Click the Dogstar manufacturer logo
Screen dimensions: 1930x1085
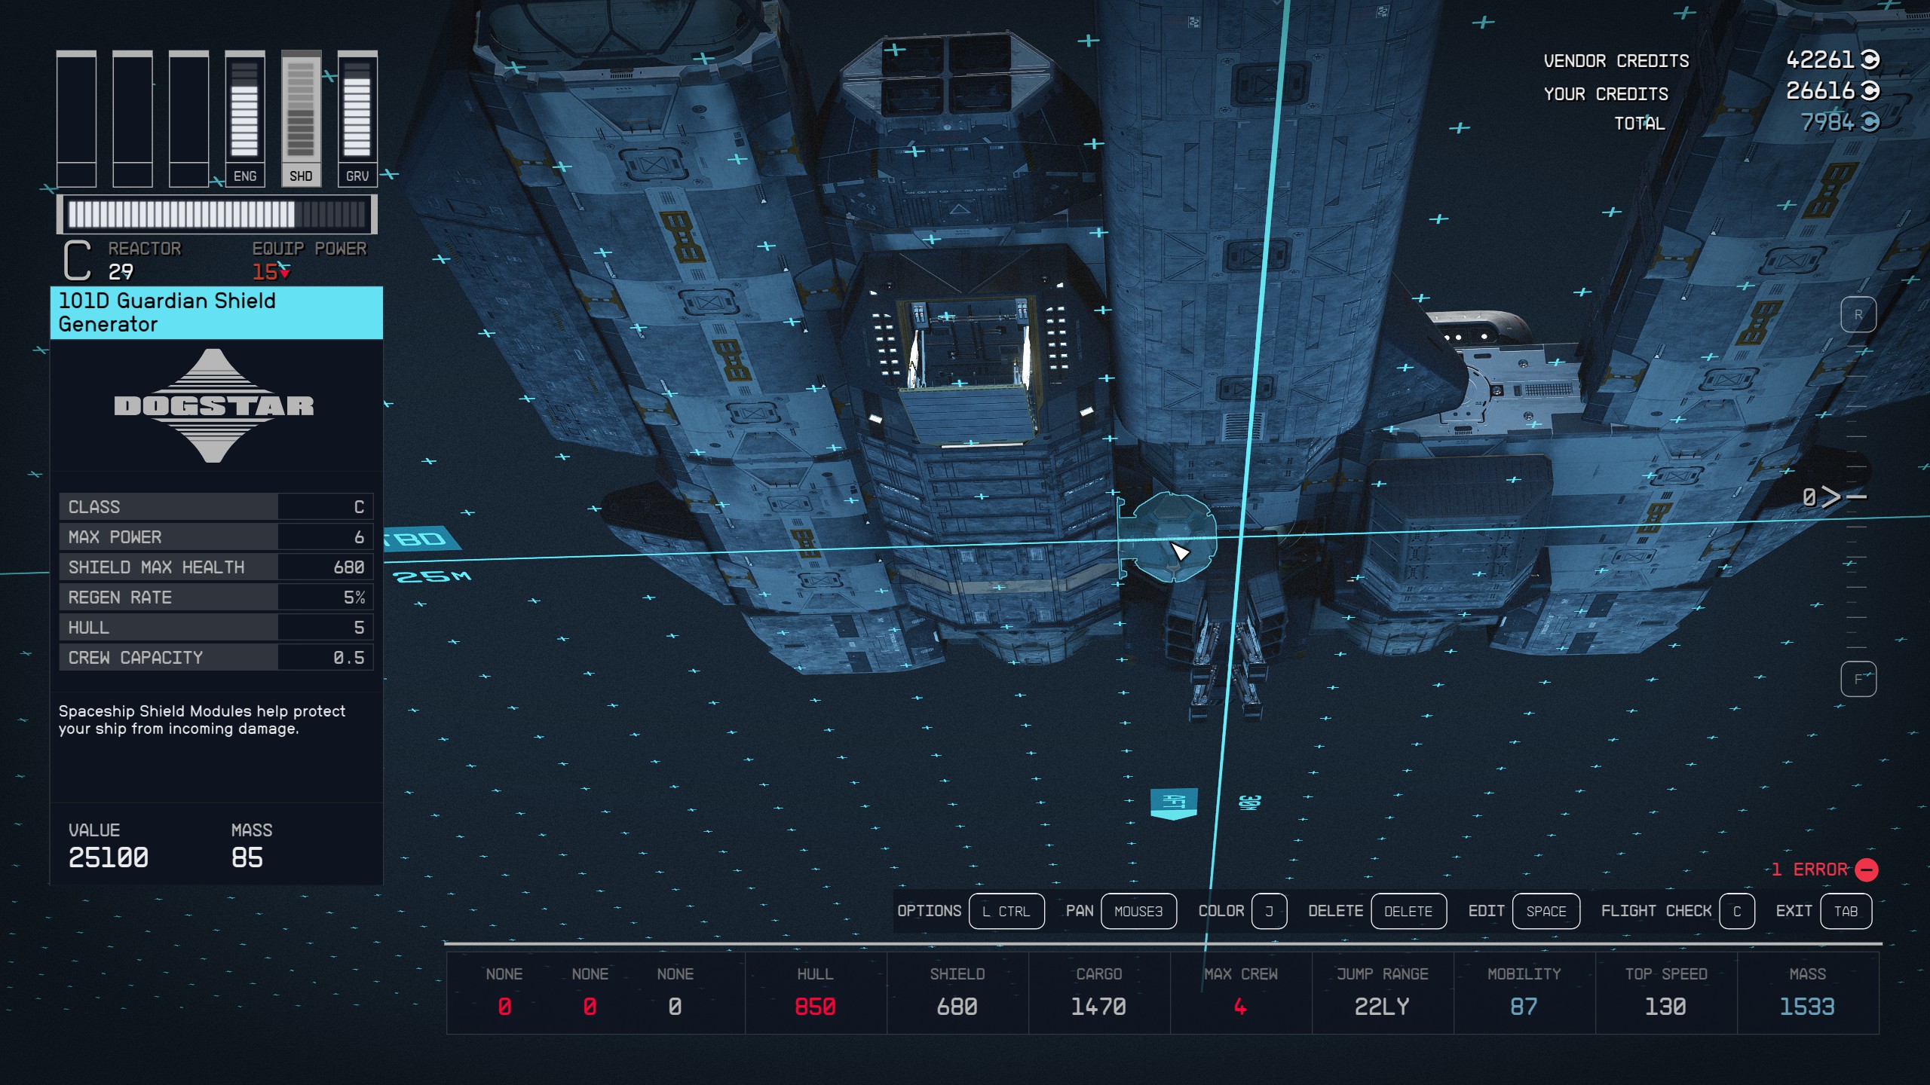[214, 405]
